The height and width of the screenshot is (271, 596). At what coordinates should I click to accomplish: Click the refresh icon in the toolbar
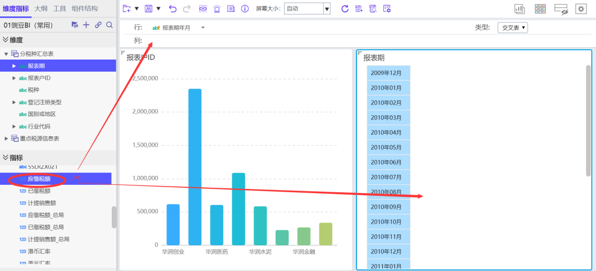click(345, 8)
